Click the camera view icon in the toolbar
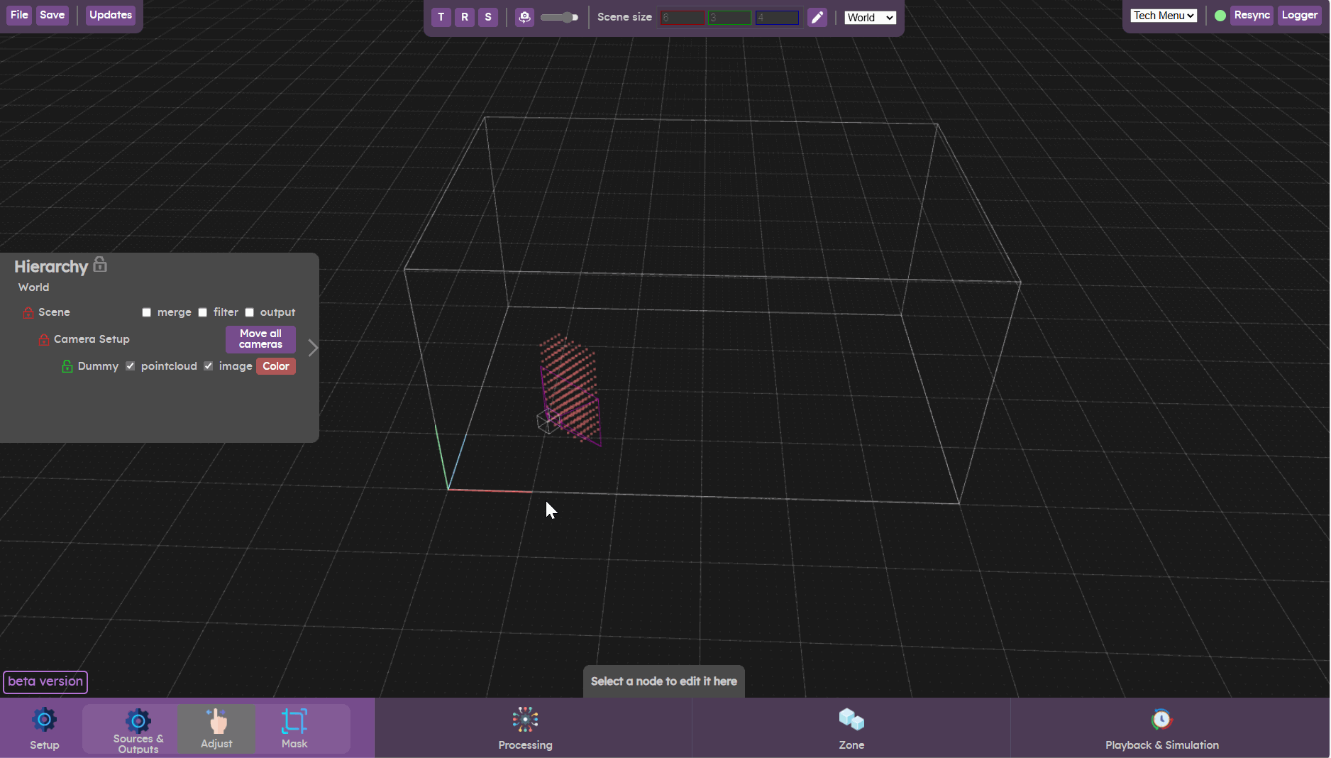This screenshot has width=1331, height=758. [524, 17]
